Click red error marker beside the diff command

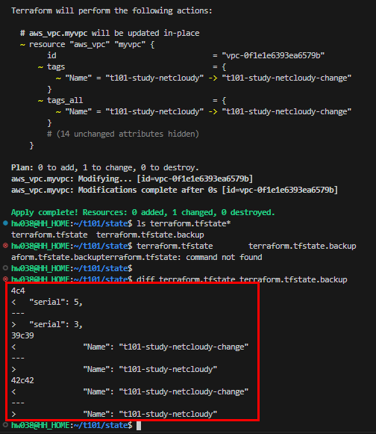click(5, 279)
